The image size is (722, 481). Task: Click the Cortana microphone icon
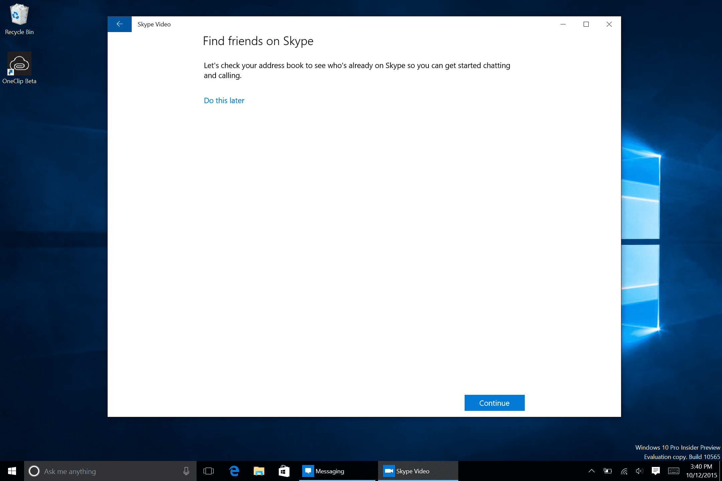[x=186, y=471]
